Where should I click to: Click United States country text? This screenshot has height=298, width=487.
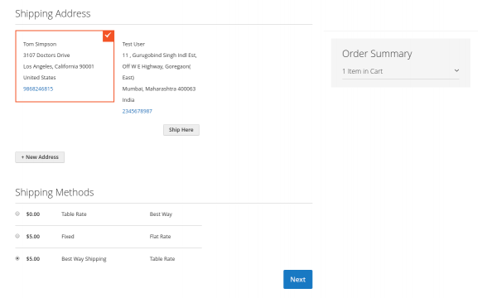[40, 78]
